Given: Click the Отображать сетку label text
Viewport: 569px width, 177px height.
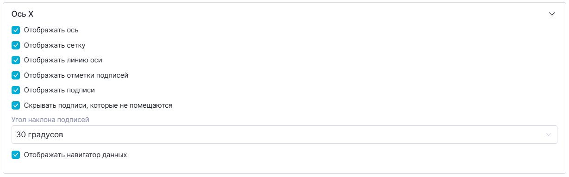Looking at the screenshot, I should pyautogui.click(x=55, y=45).
